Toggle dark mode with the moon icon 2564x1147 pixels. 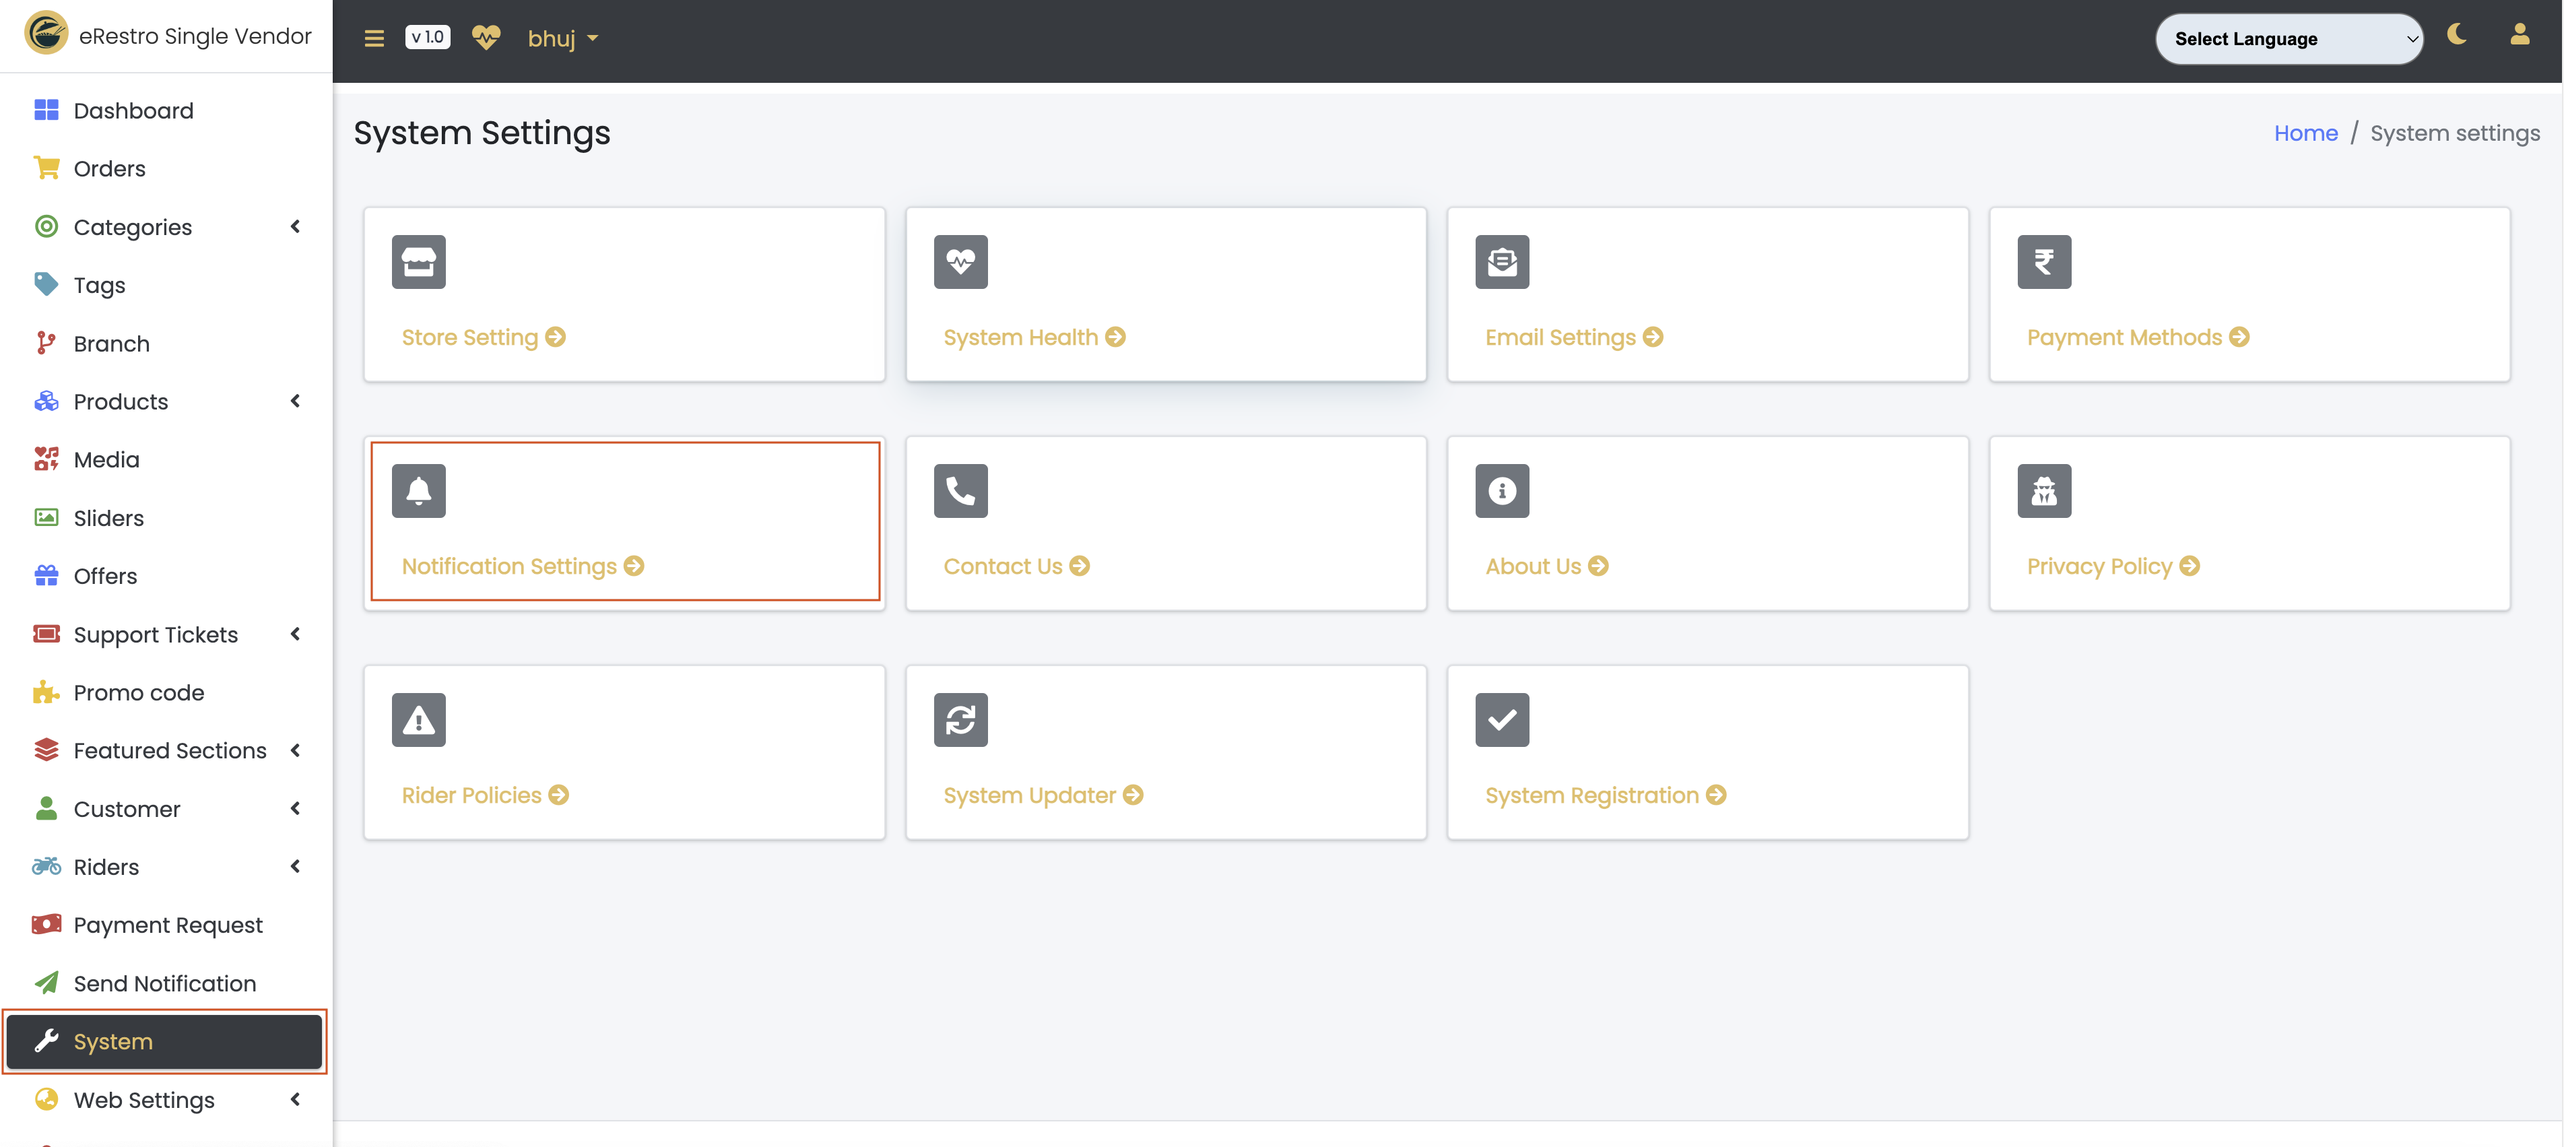click(2456, 35)
